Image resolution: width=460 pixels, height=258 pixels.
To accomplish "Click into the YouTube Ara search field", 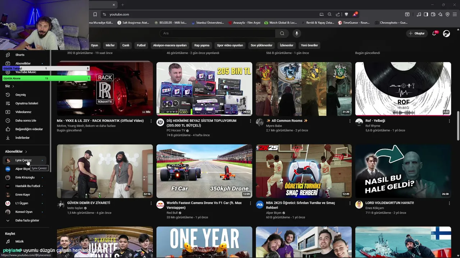I will pos(217,33).
